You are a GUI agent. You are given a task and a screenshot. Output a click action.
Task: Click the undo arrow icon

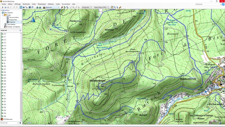click(x=14, y=7)
